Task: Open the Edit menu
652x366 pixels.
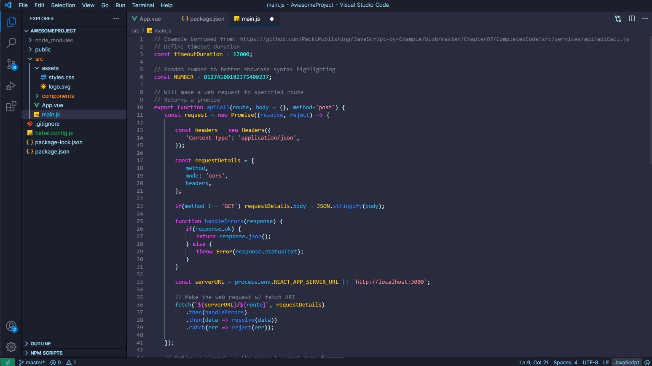Action: pos(39,5)
